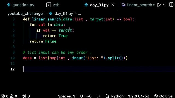
Task: Run the Python file with play button
Action: pos(159,5)
